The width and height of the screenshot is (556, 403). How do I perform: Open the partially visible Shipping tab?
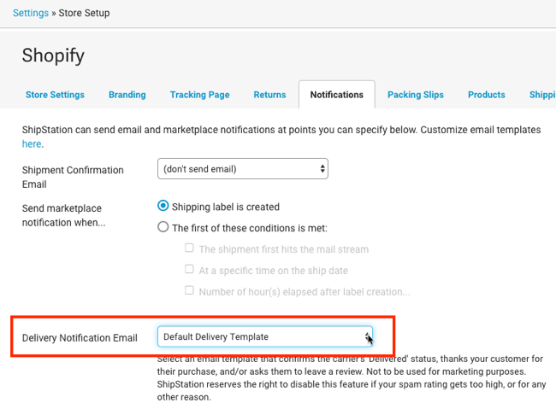click(542, 95)
